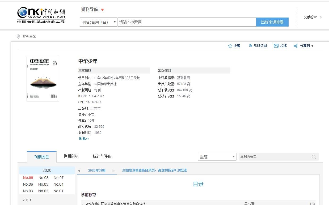Click author name 马小娟
329x205 pixels.
(x=250, y=204)
